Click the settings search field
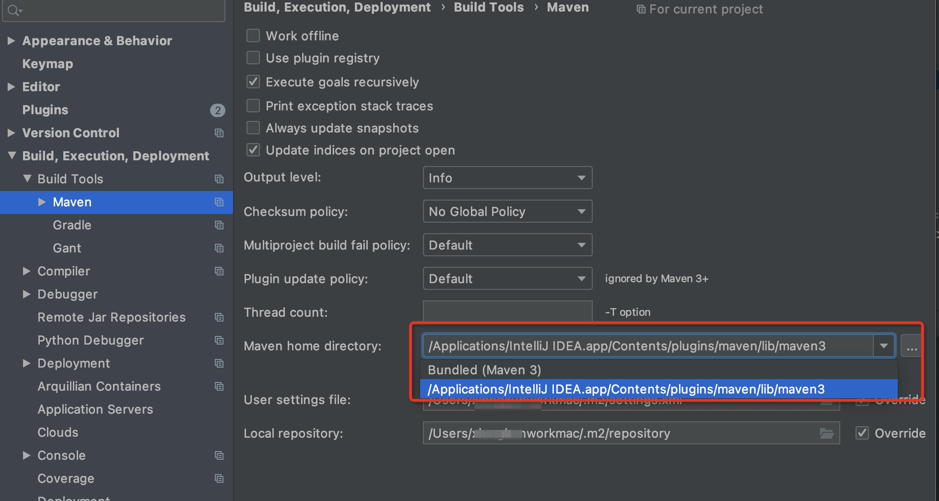 [x=114, y=10]
